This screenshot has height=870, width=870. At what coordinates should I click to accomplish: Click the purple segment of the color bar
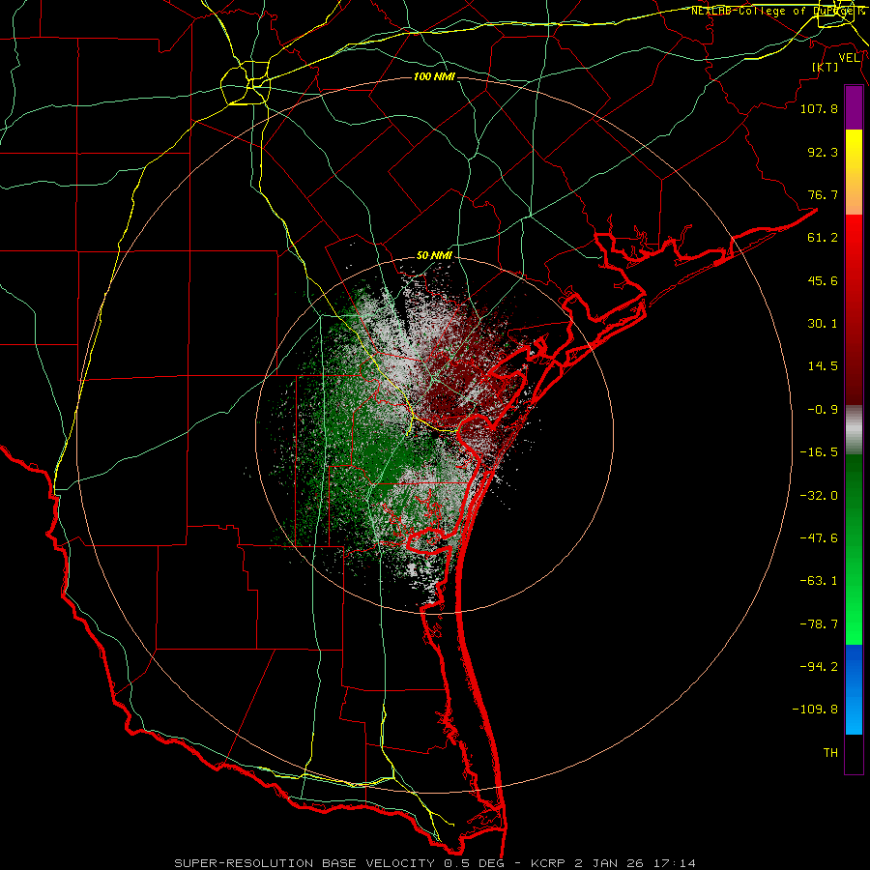854,108
